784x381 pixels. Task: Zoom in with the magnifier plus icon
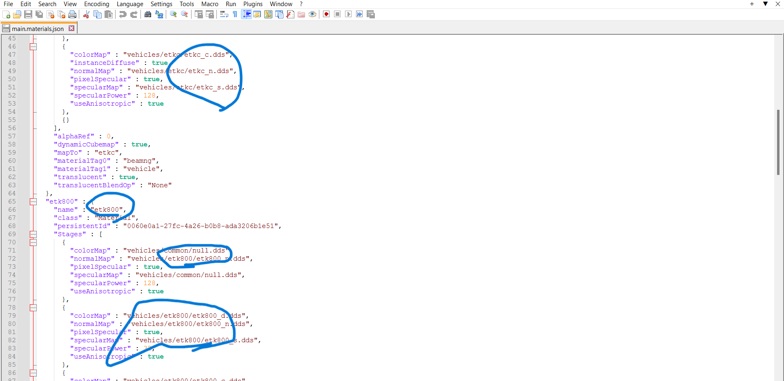[173, 15]
